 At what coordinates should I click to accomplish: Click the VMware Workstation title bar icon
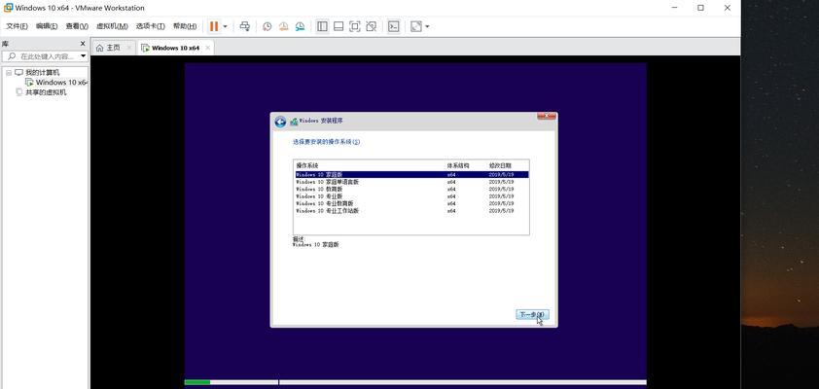[x=8, y=8]
